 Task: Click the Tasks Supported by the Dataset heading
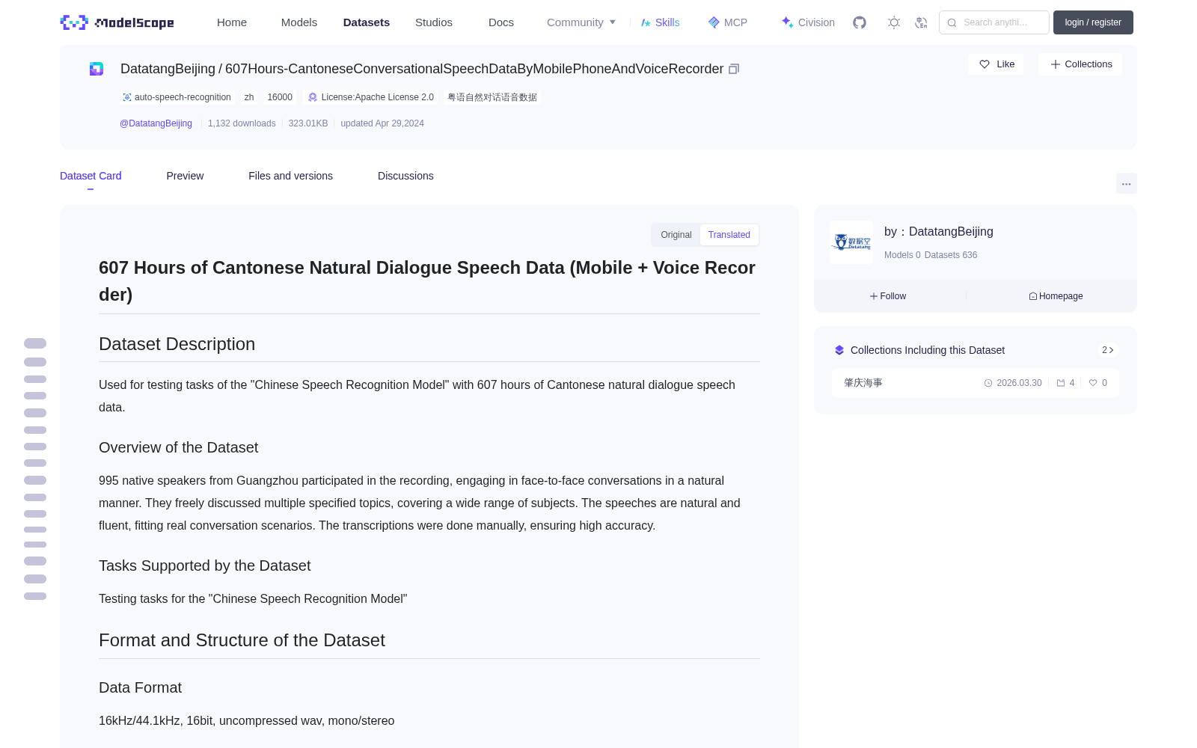205,565
